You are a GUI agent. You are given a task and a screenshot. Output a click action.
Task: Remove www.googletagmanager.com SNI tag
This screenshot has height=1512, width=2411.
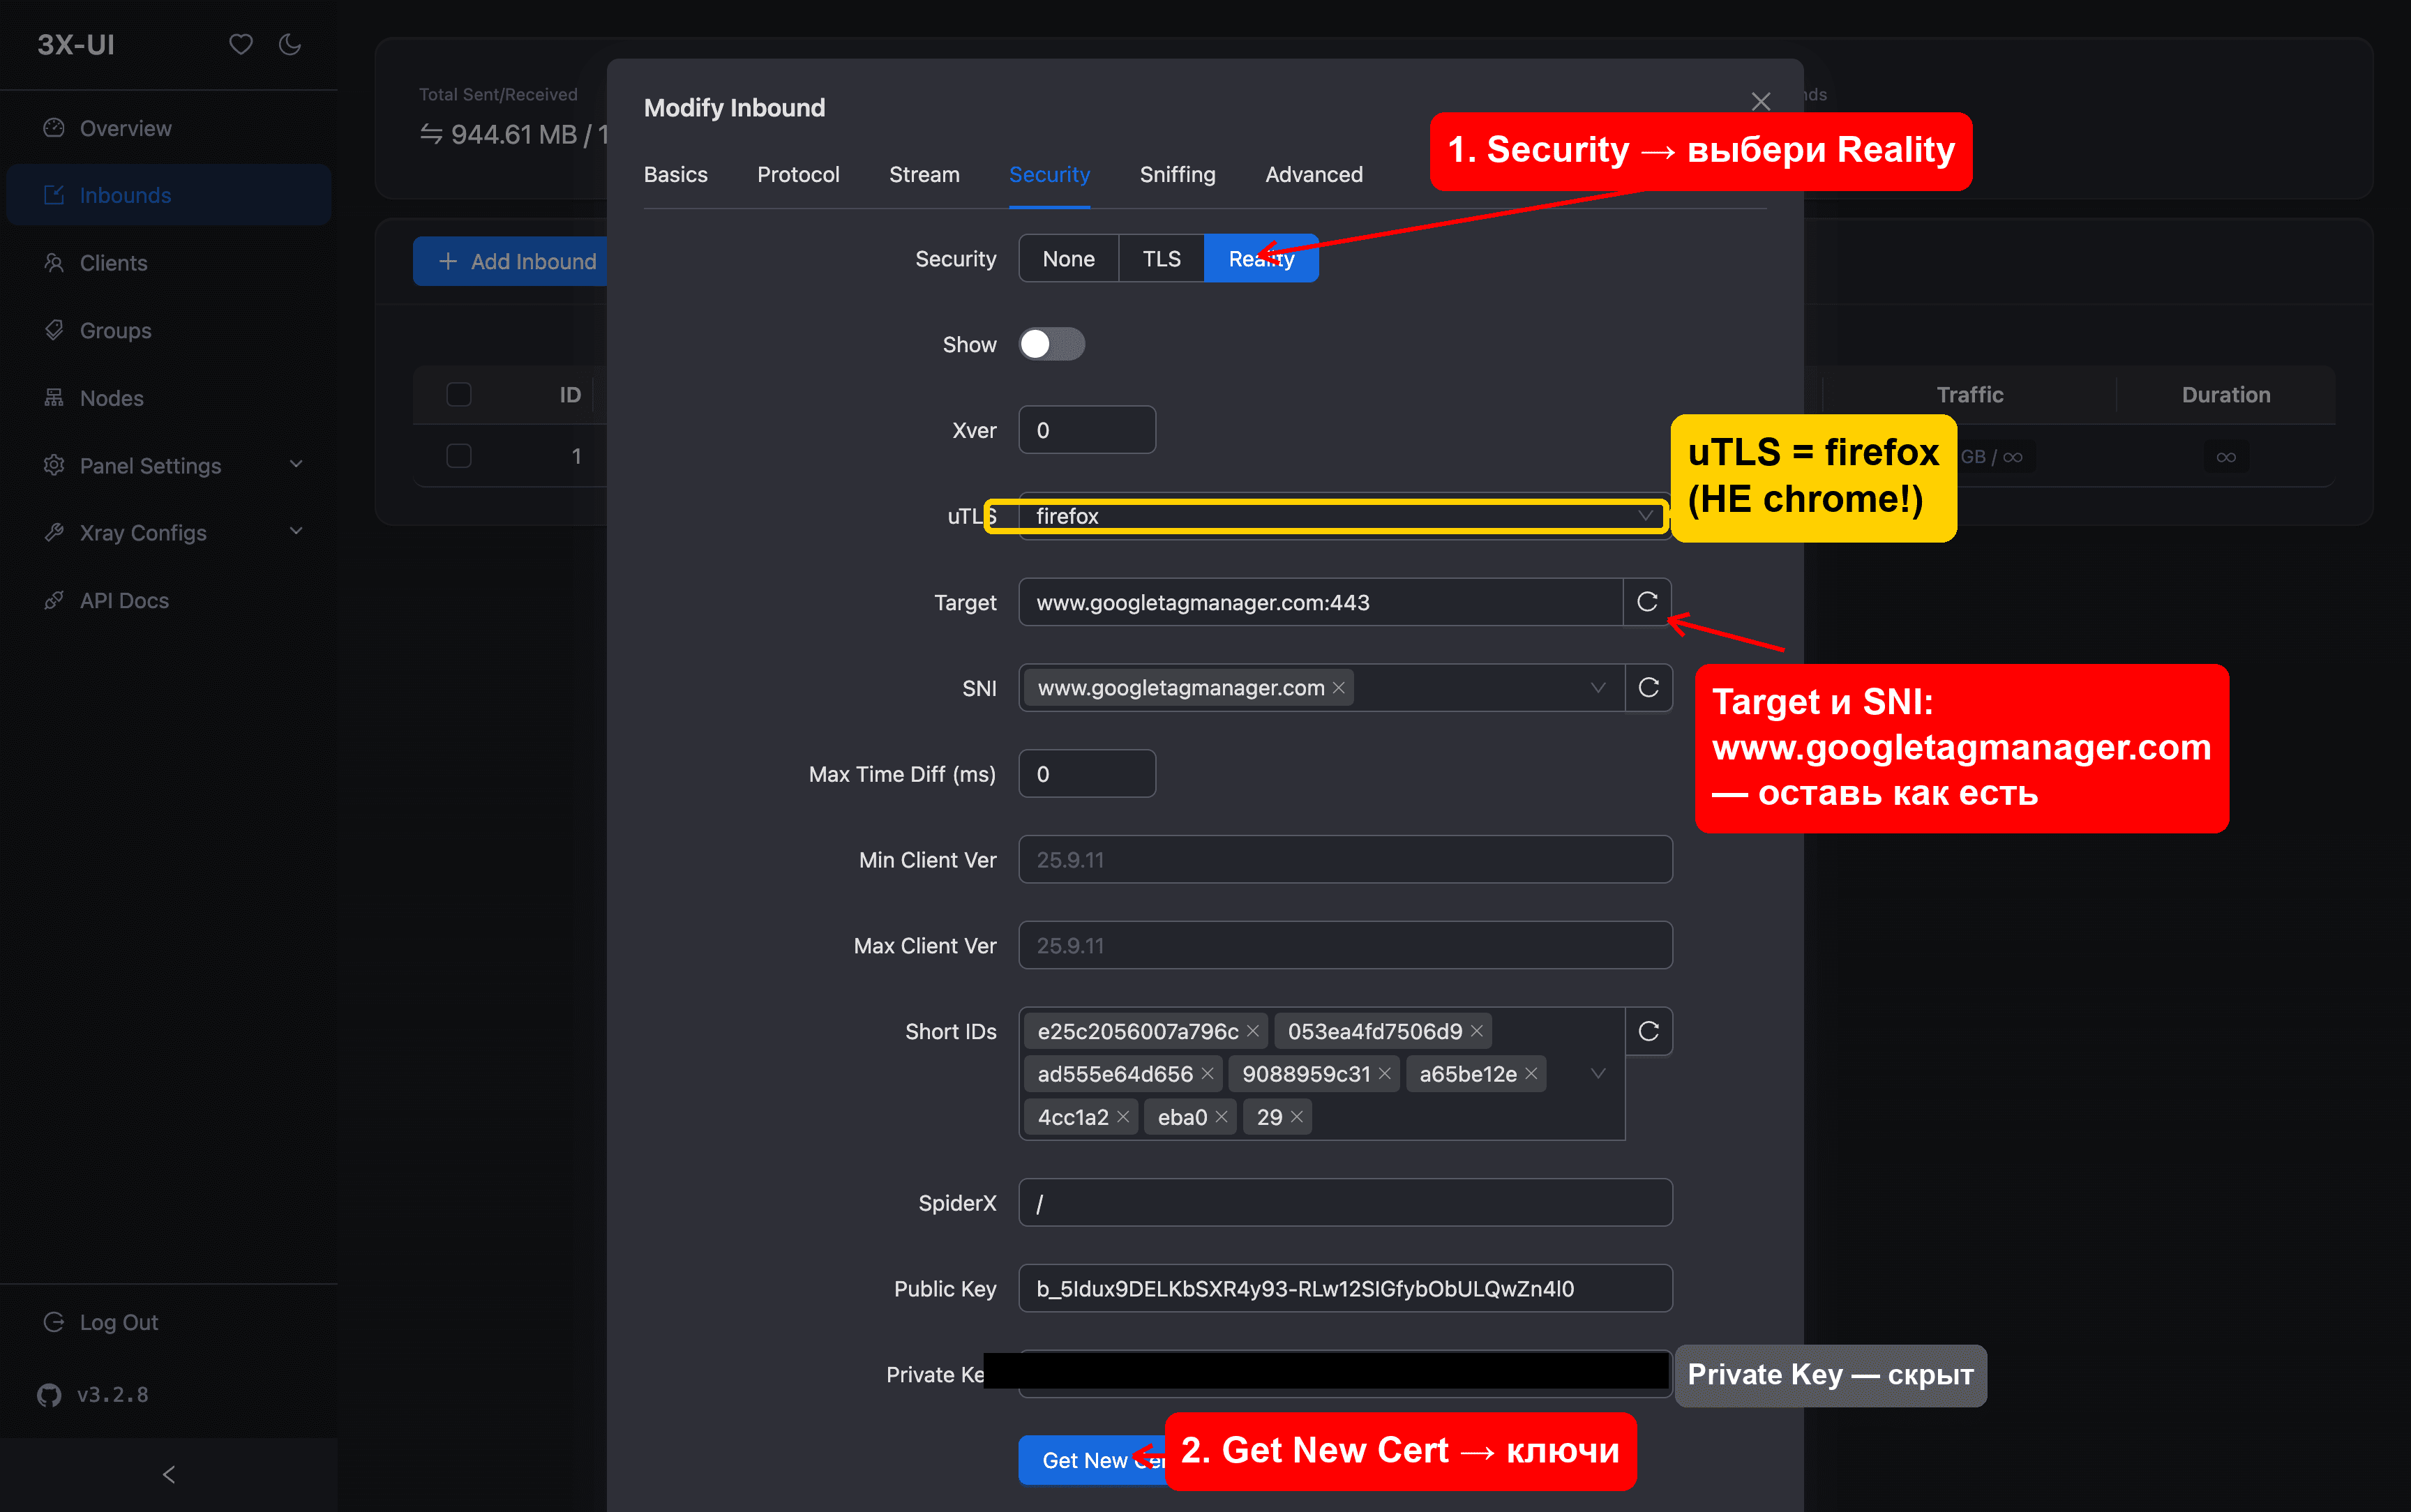tap(1339, 688)
